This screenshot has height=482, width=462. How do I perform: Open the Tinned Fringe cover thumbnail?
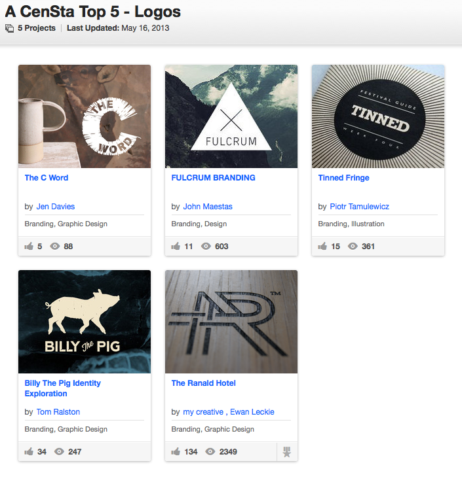click(378, 116)
